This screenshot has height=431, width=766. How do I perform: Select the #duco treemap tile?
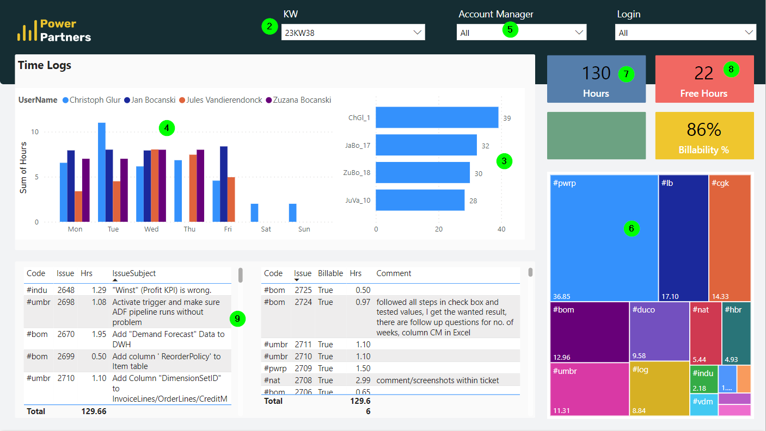tap(659, 332)
